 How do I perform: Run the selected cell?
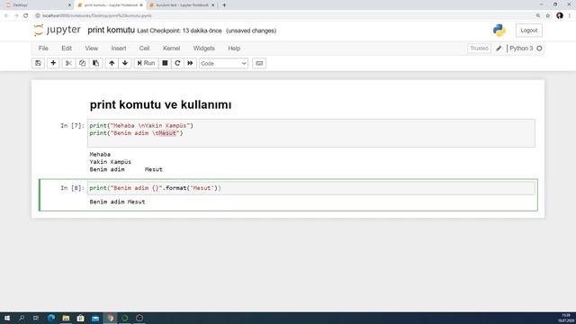146,63
